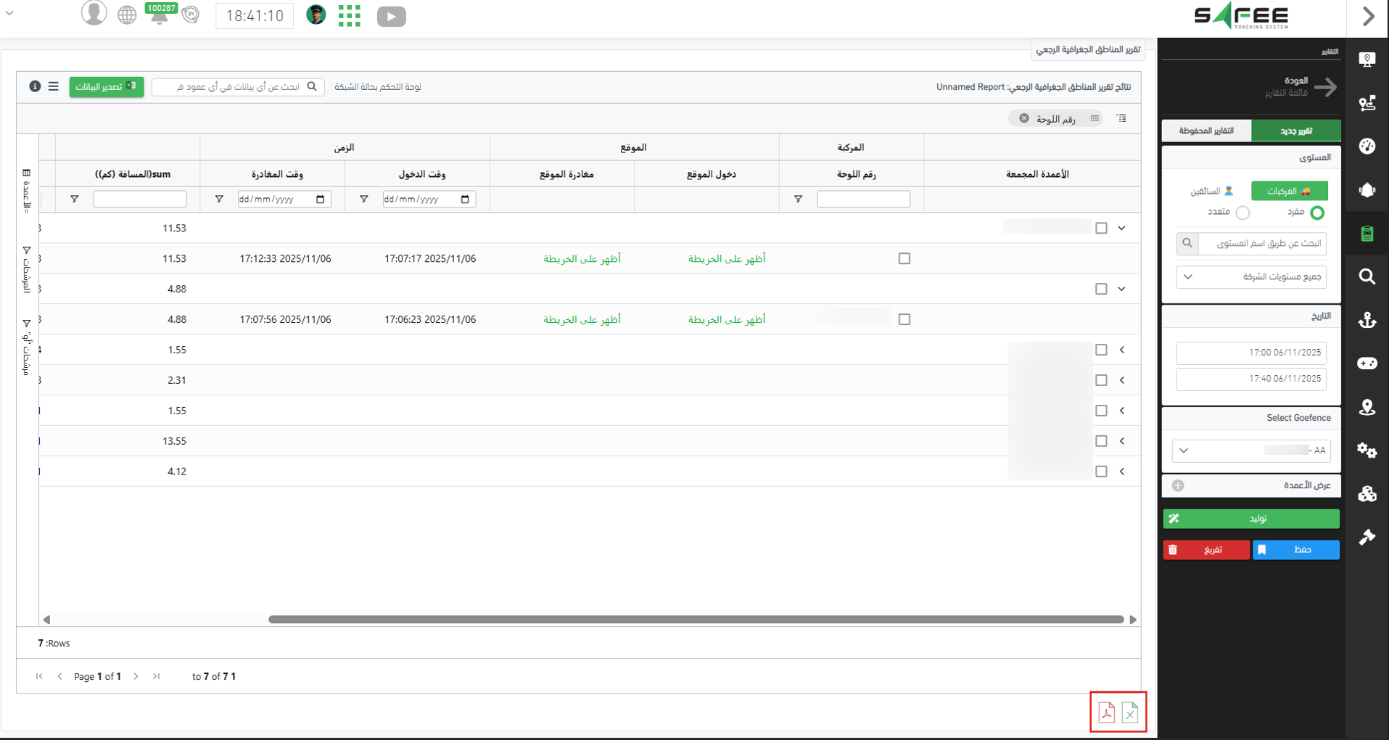
Task: Expand the Select Geofence dropdown
Action: pos(1251,451)
